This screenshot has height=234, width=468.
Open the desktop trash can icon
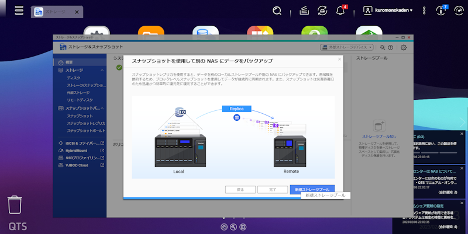pyautogui.click(x=15, y=204)
